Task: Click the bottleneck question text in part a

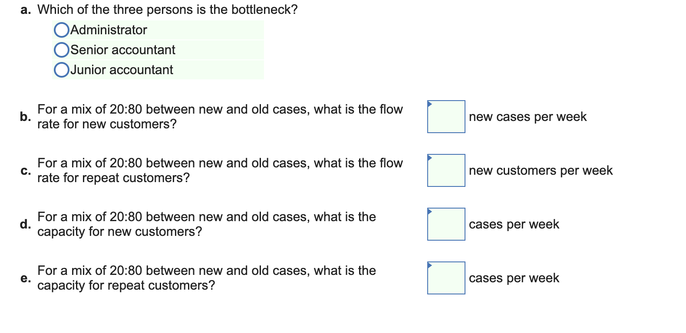Action: coord(168,10)
